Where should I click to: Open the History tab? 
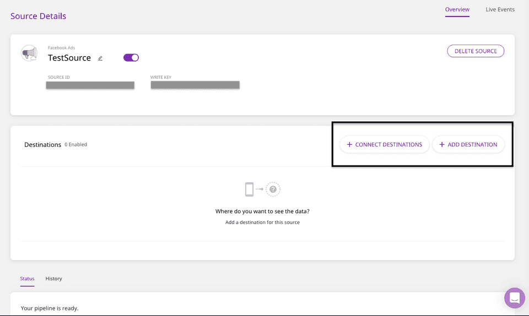pyautogui.click(x=53, y=279)
